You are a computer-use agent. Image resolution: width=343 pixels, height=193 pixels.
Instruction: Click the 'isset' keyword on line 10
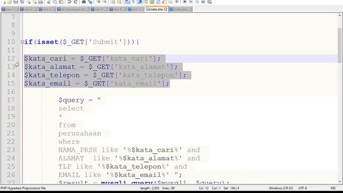48,42
